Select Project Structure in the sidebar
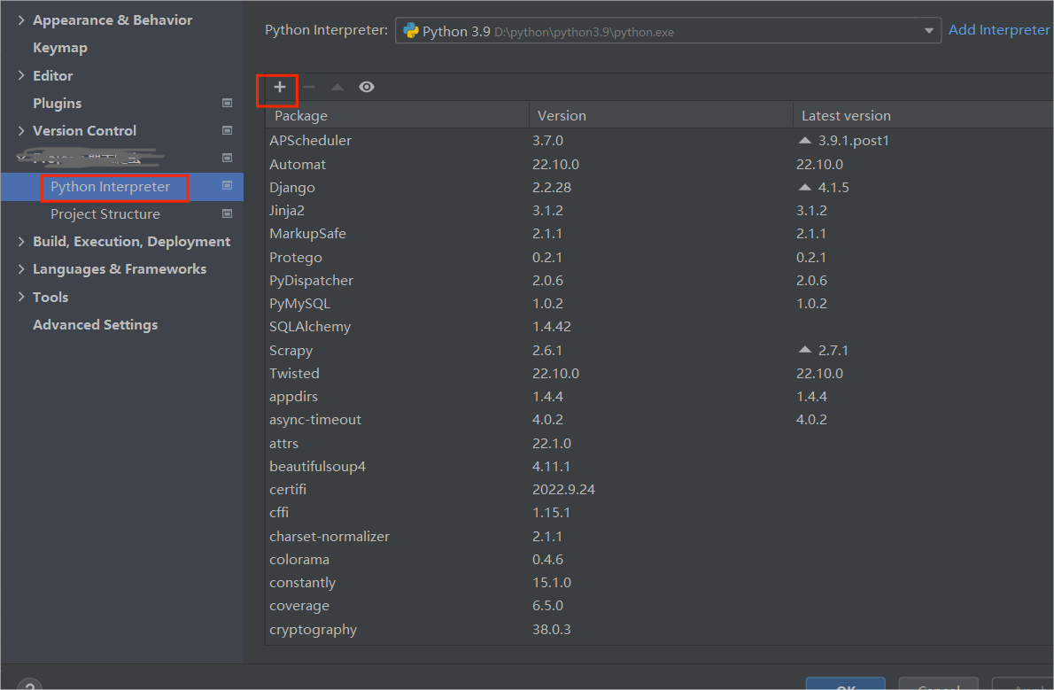 tap(105, 213)
